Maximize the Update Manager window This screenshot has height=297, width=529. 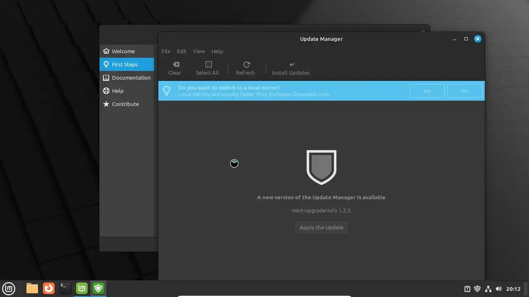(466, 39)
